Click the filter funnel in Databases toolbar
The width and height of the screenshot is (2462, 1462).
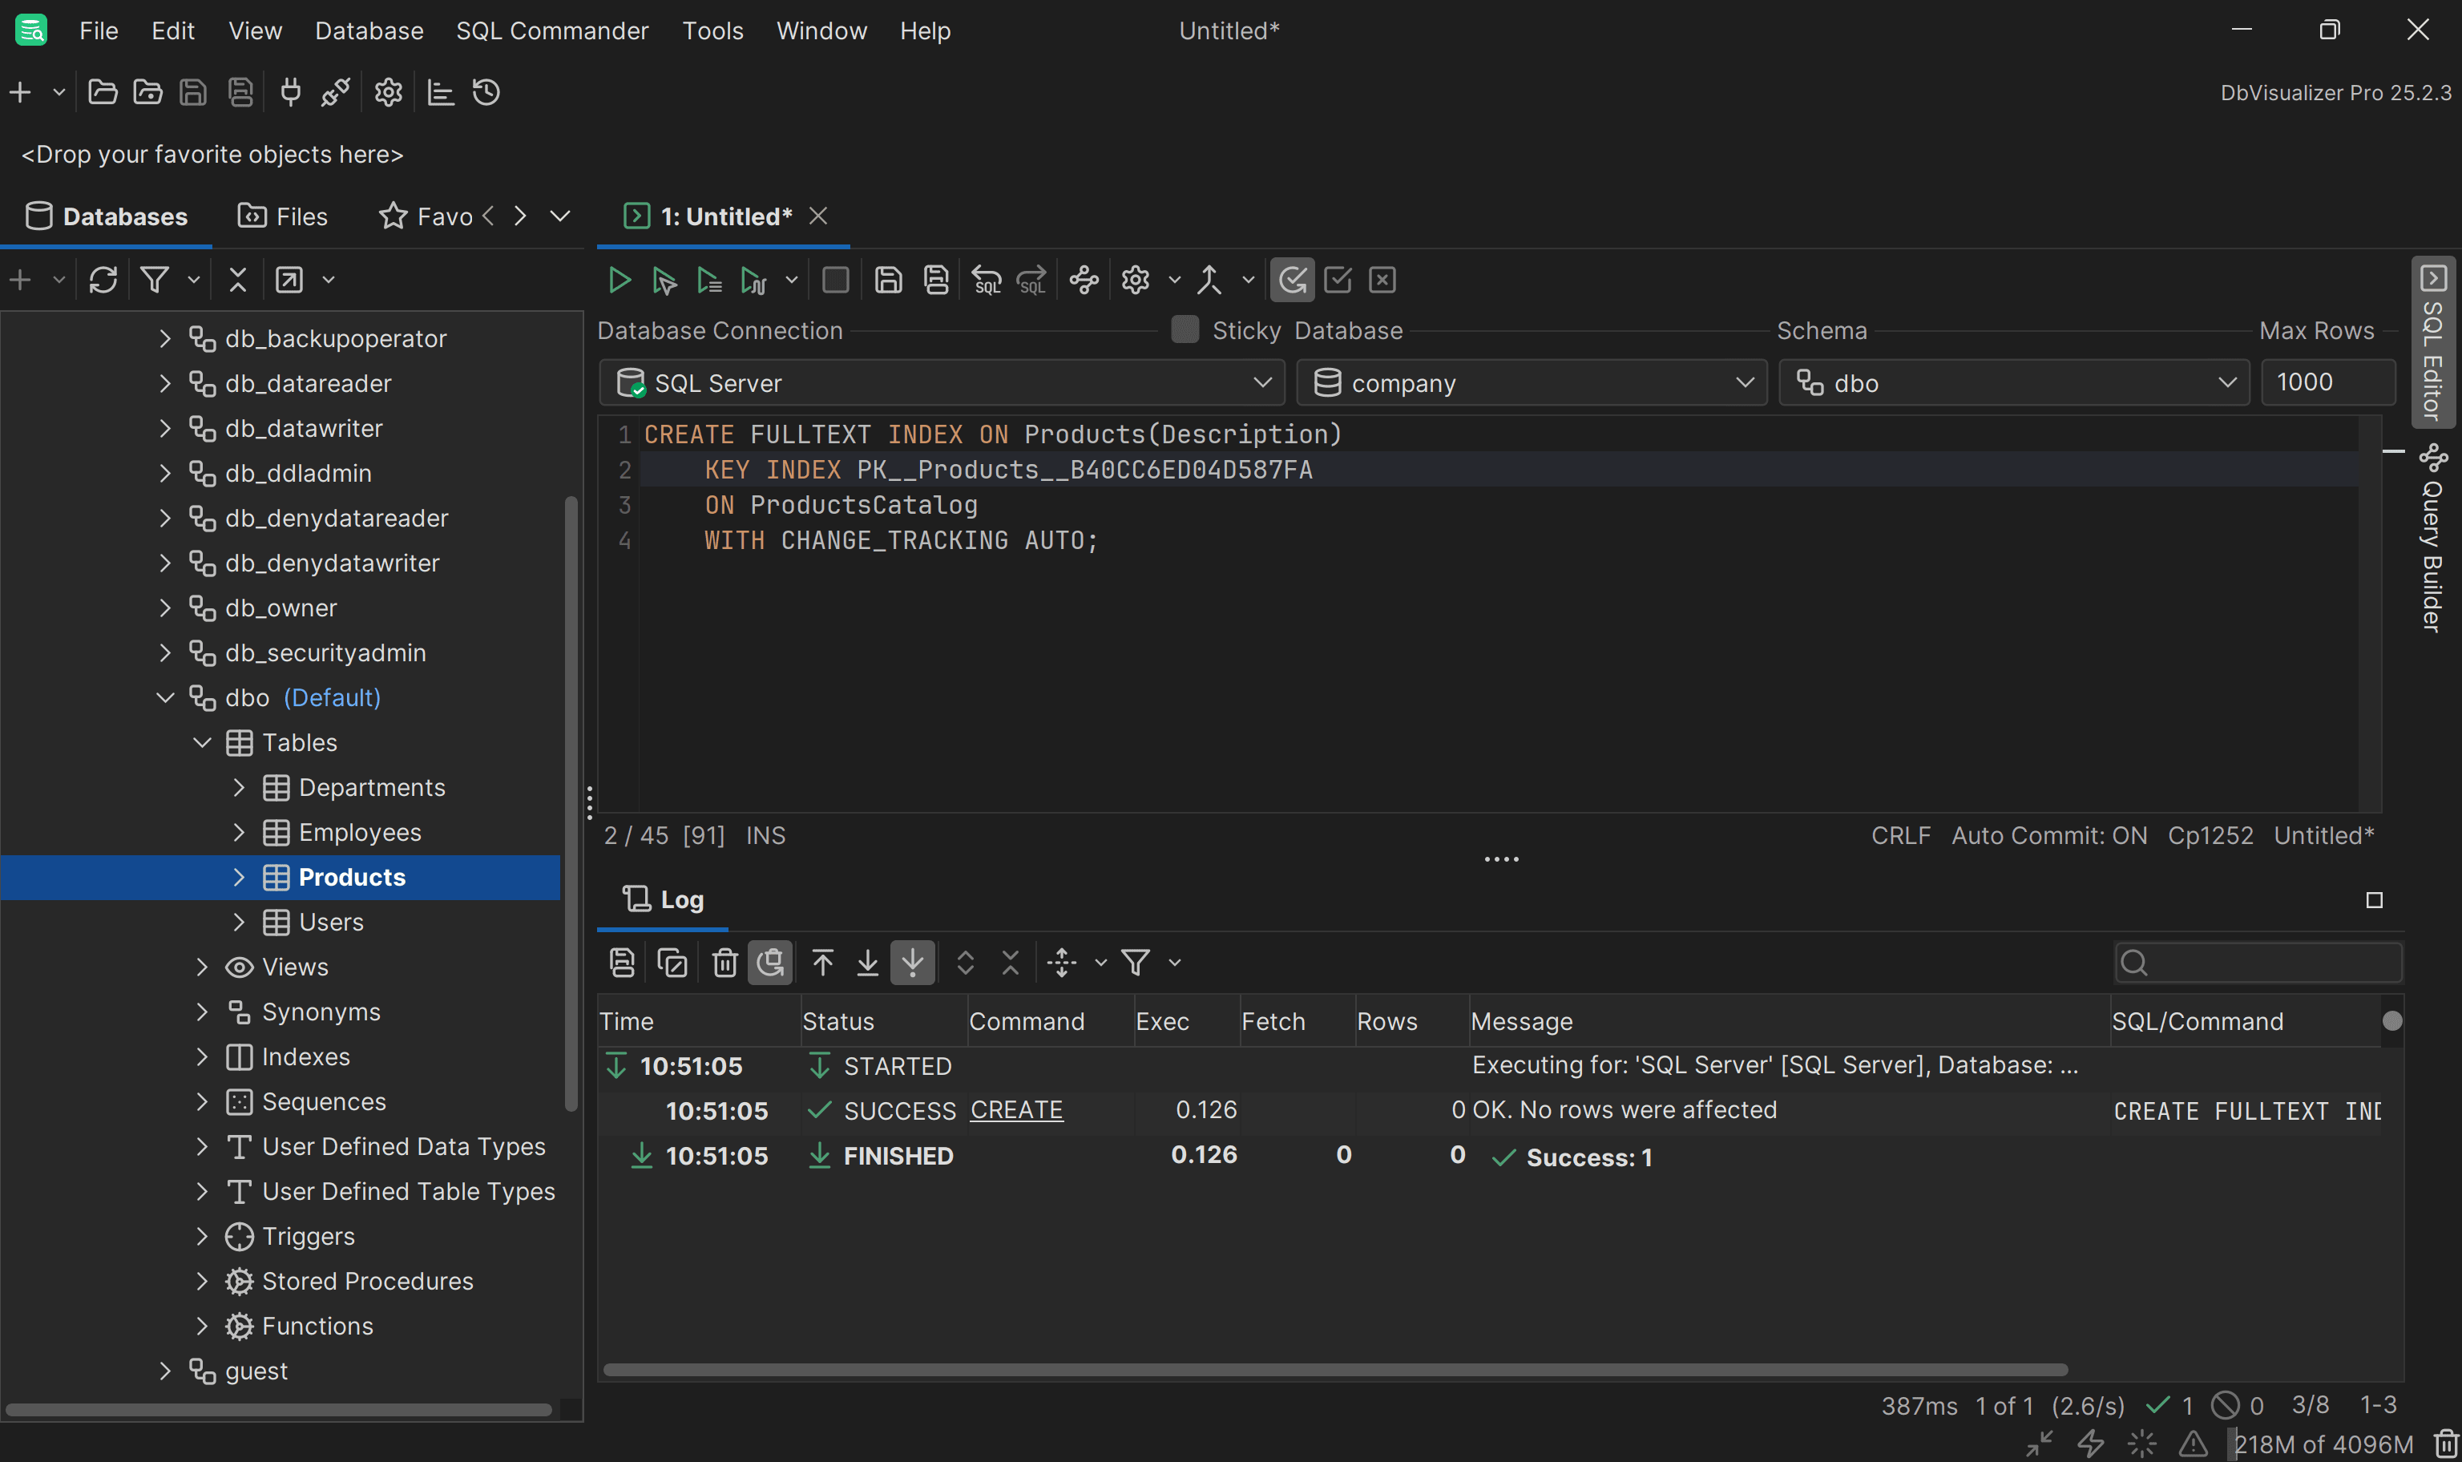tap(155, 281)
